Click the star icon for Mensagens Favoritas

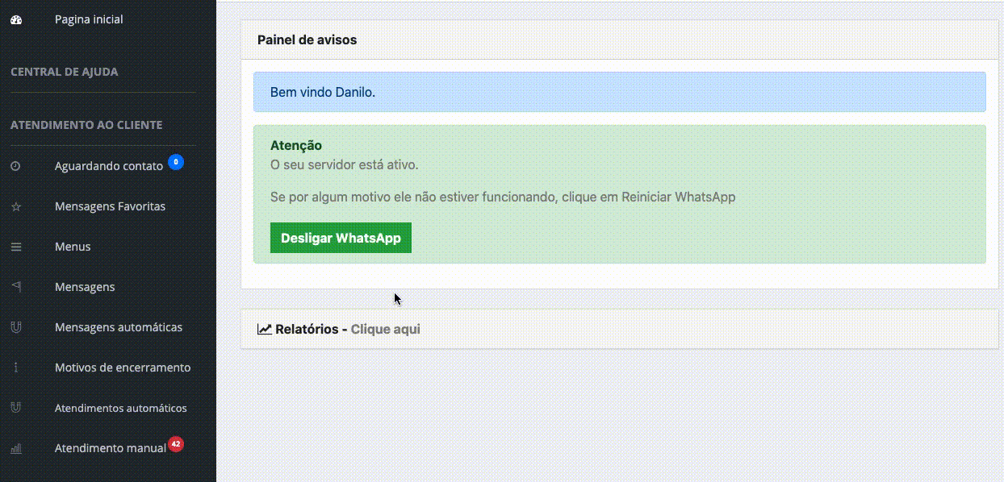pyautogui.click(x=15, y=206)
